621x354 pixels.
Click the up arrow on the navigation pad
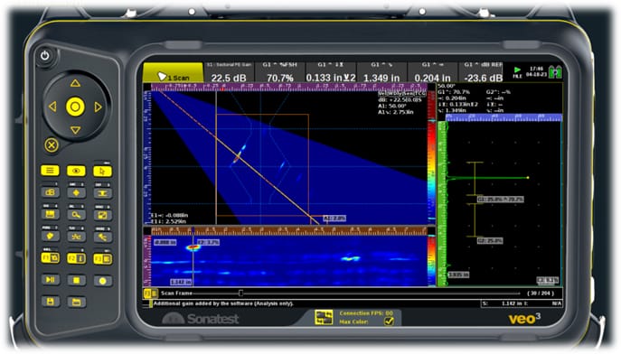click(75, 83)
